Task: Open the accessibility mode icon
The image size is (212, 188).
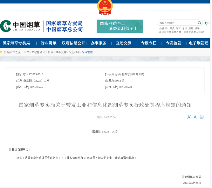Action: pos(207,23)
